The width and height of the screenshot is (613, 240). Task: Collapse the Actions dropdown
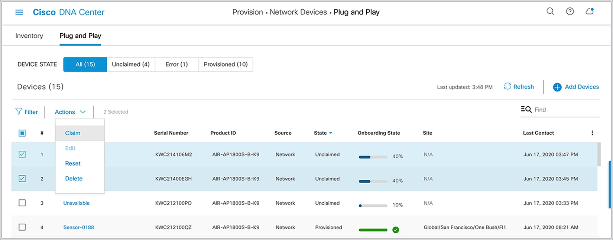click(x=70, y=112)
